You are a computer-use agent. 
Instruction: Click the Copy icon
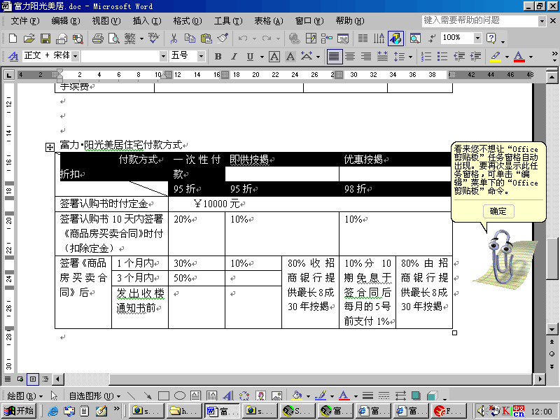(x=190, y=38)
